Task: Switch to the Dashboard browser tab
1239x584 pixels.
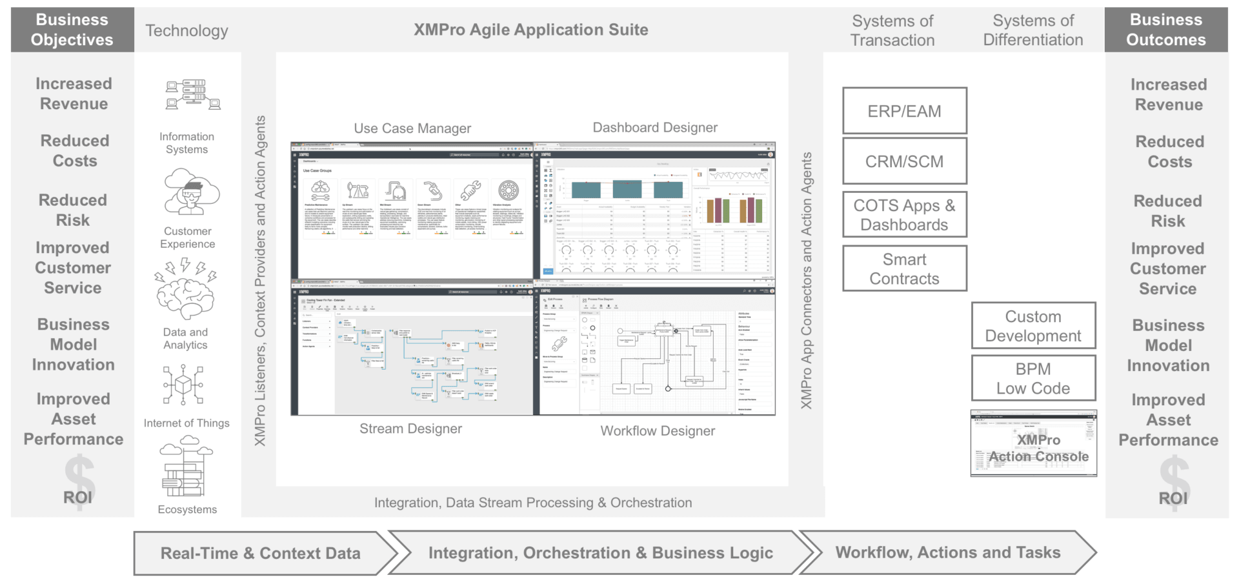Action: tap(543, 145)
